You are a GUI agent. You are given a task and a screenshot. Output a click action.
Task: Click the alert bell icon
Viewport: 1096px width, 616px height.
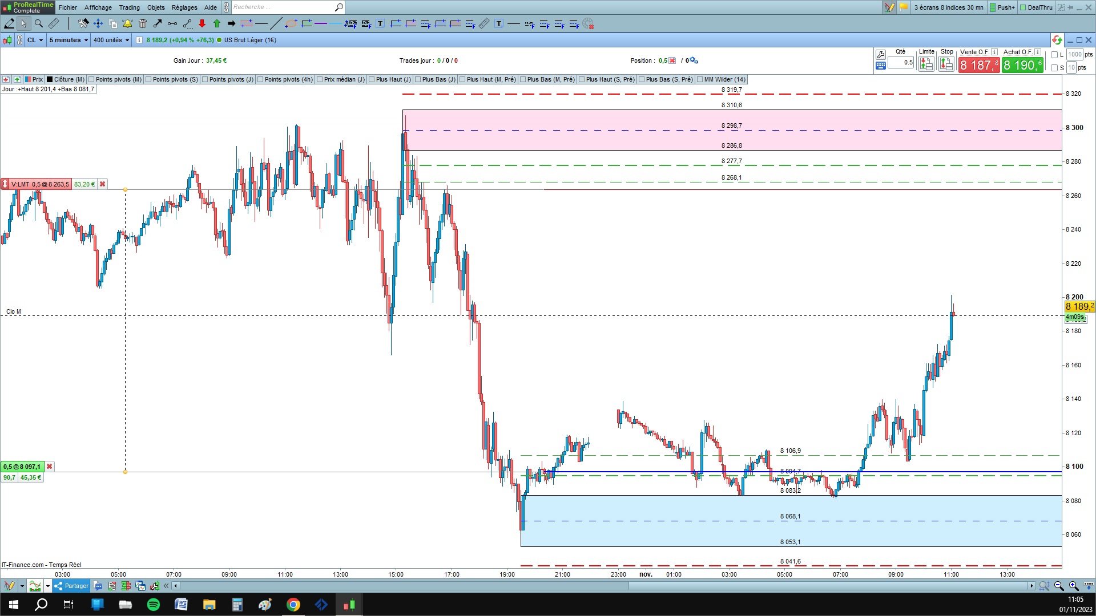(127, 23)
